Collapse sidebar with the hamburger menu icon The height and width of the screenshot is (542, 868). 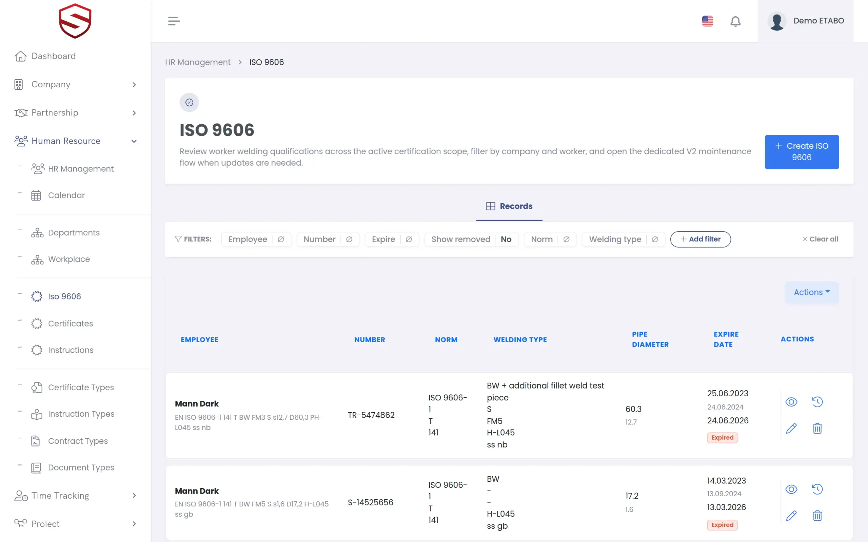coord(174,21)
